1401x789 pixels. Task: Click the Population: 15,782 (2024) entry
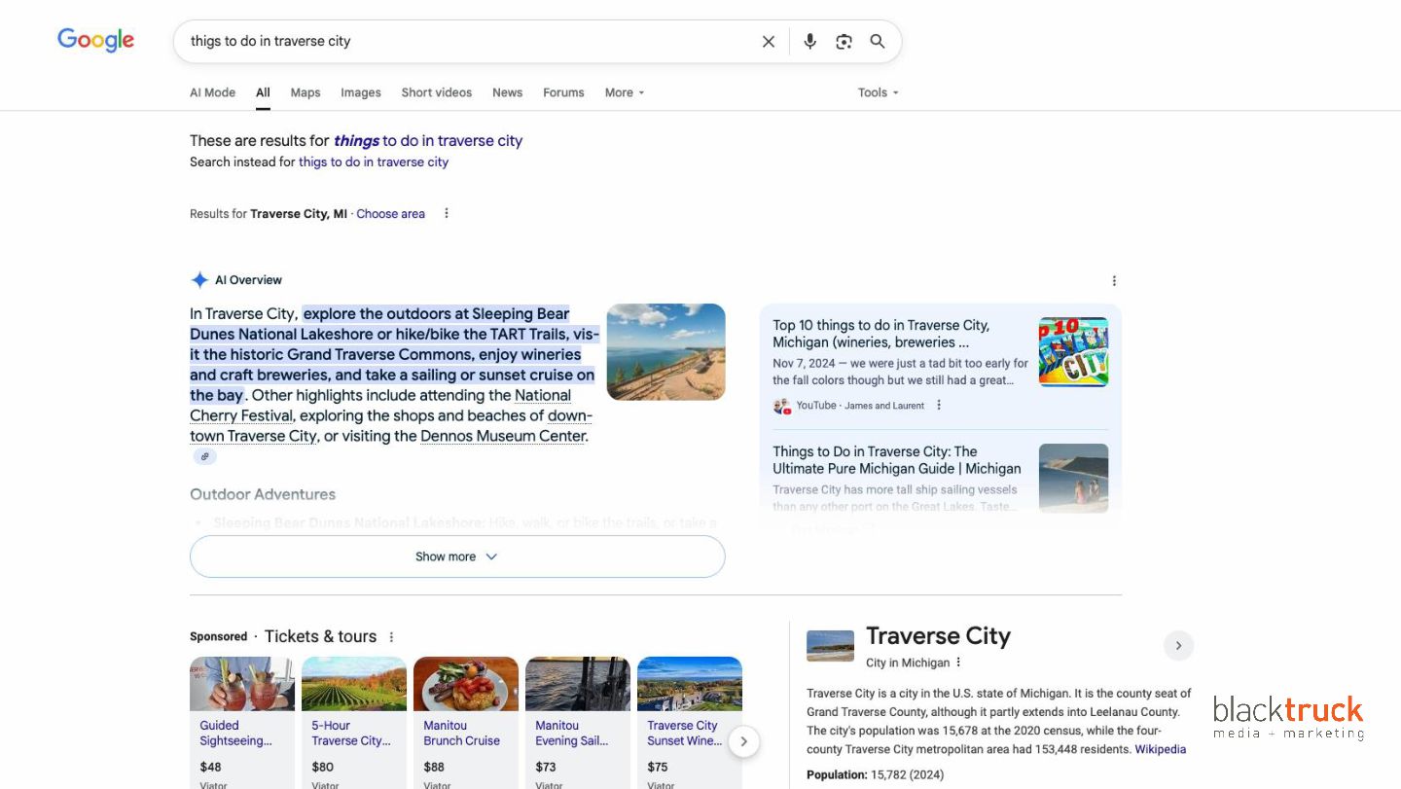(x=875, y=775)
